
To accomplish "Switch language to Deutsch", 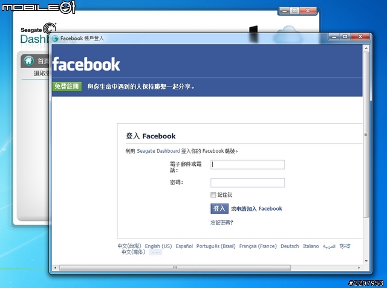I will (290, 246).
